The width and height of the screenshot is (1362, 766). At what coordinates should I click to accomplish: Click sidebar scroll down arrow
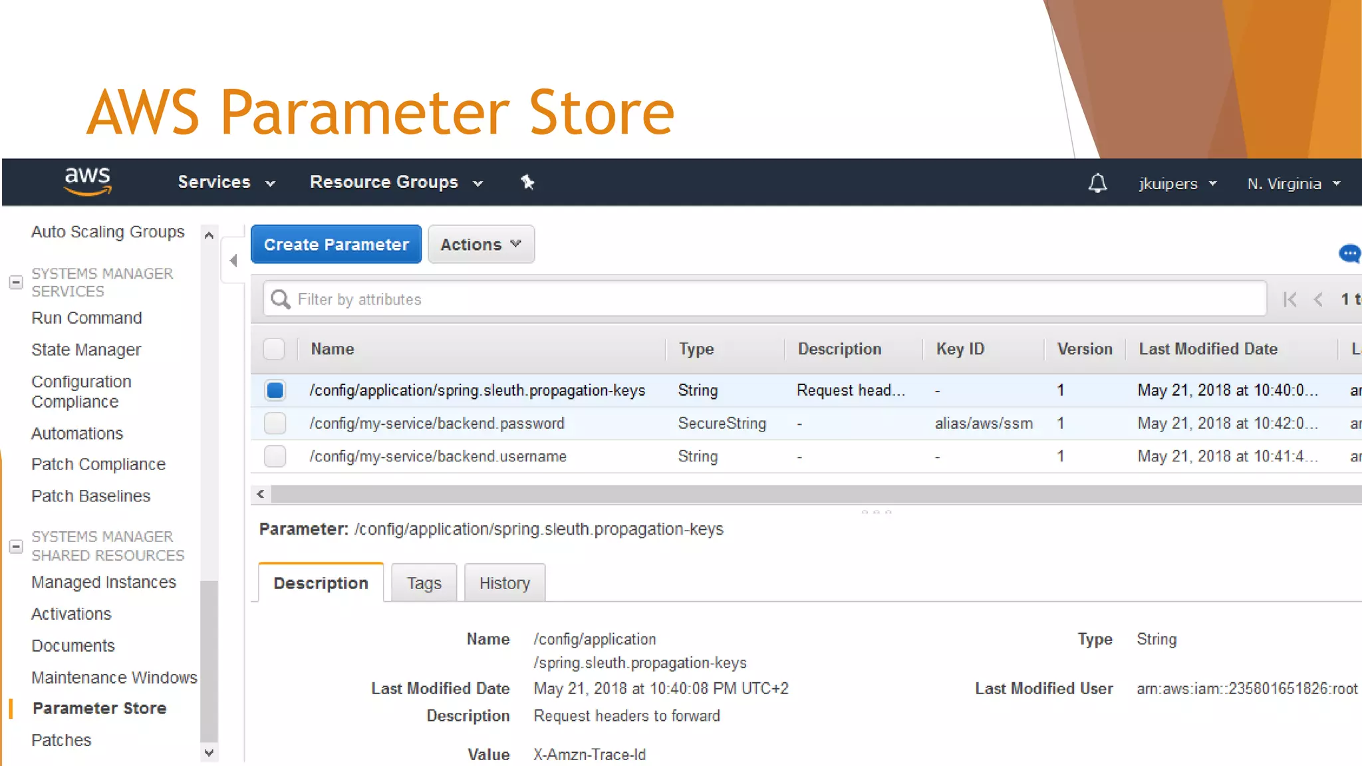click(209, 753)
